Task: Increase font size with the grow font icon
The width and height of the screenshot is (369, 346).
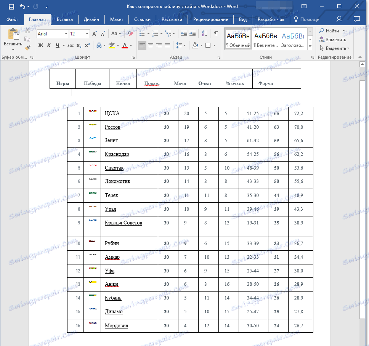Action: point(95,34)
